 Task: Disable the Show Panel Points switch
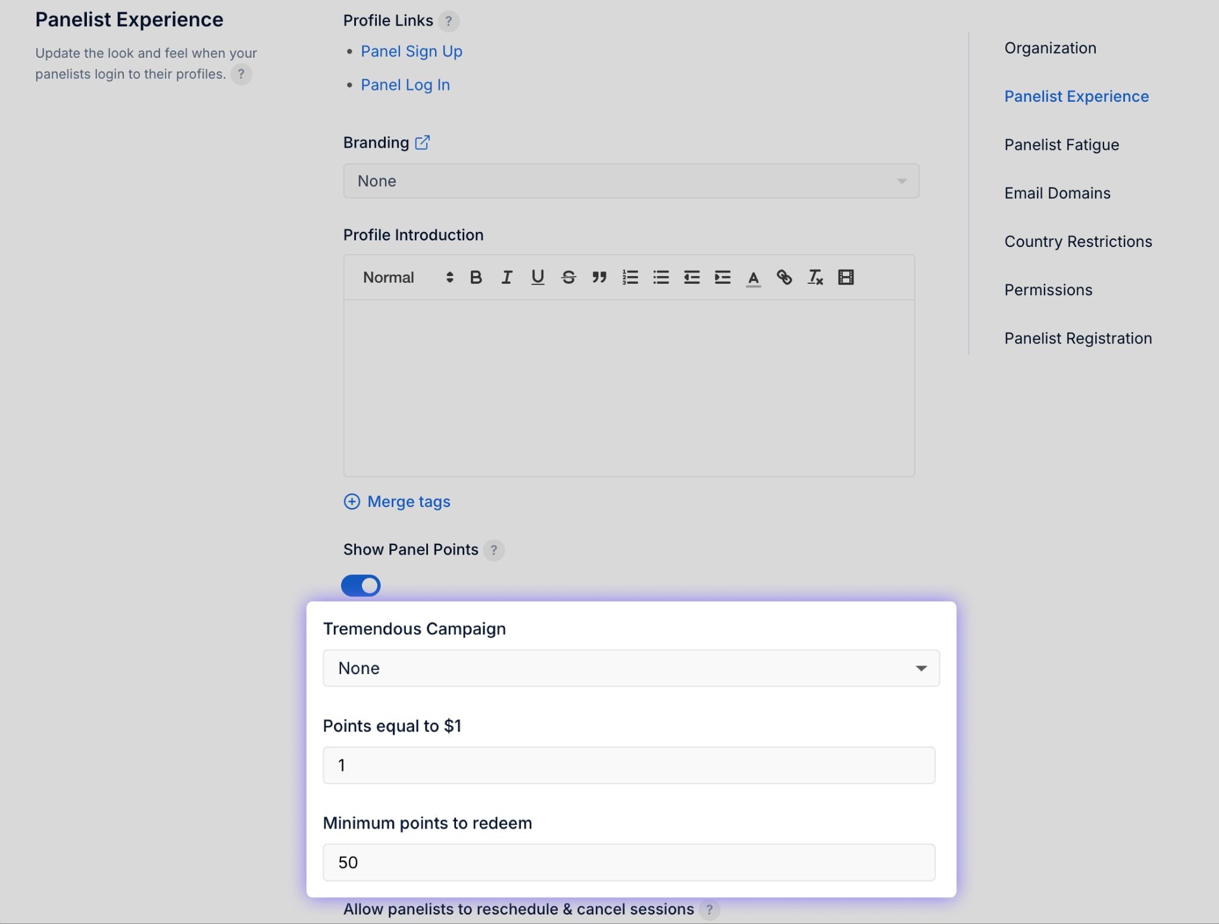coord(361,585)
